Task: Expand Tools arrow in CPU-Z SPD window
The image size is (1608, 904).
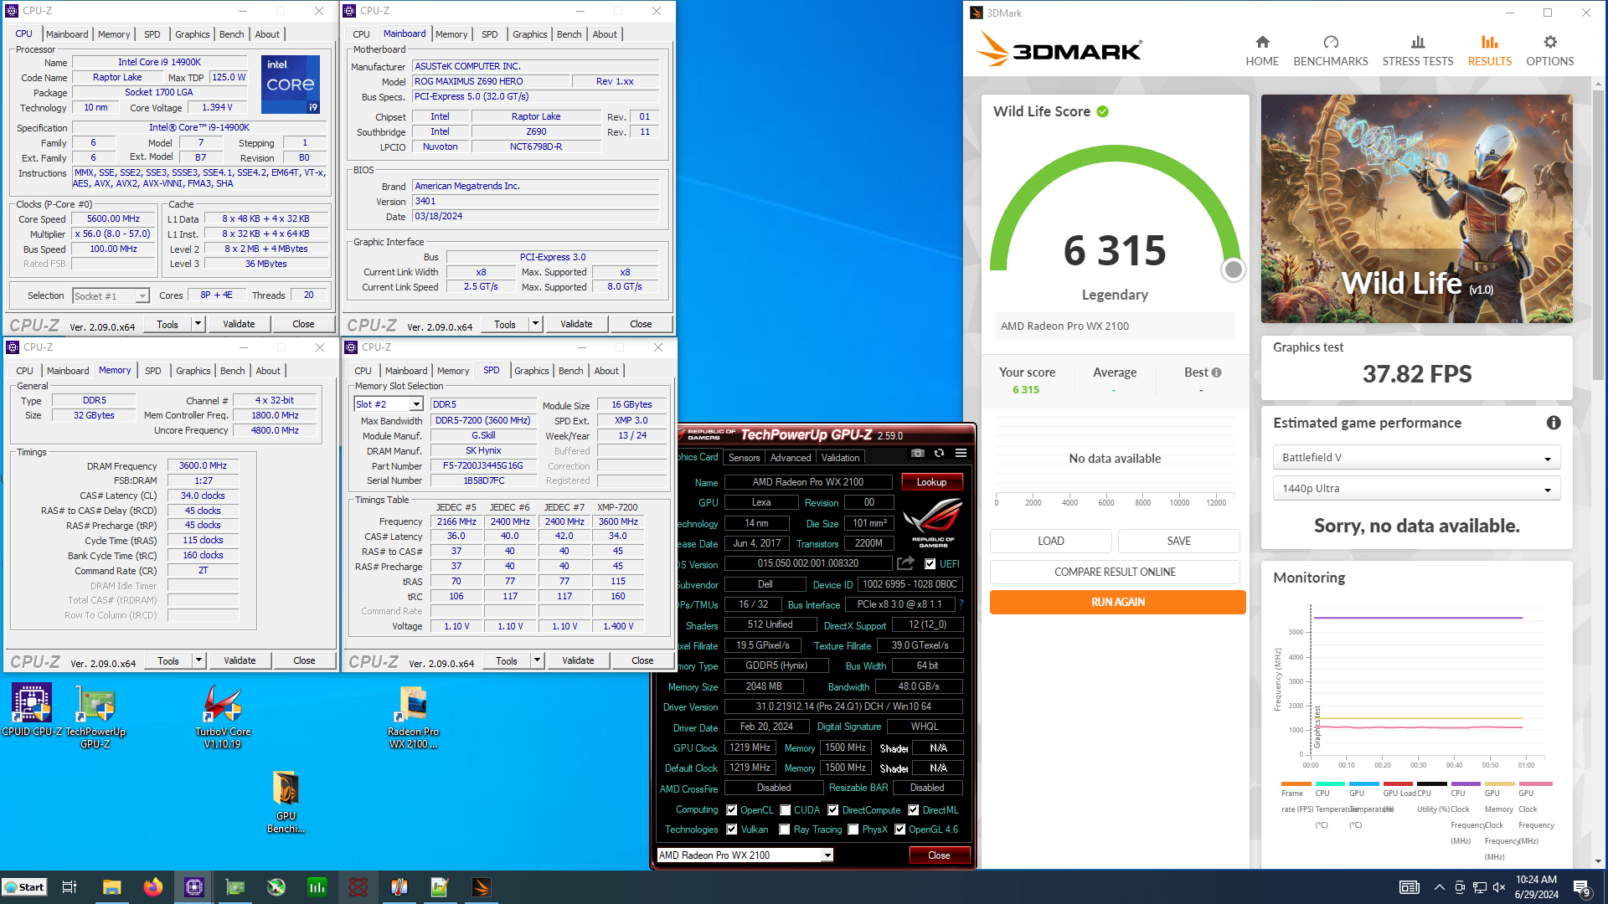Action: (x=538, y=660)
